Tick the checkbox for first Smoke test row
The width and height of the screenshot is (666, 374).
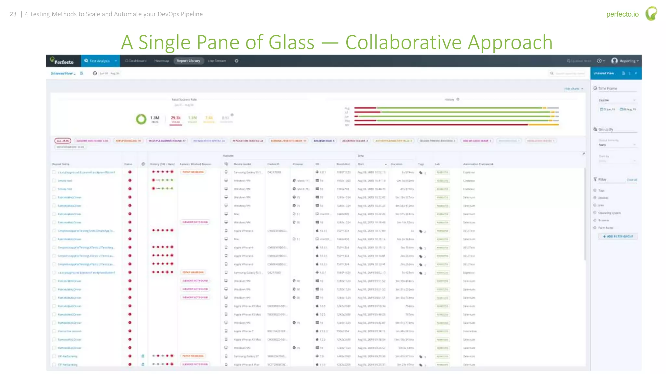point(54,181)
